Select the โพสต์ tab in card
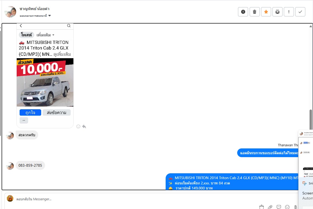Screen dimensions: 313x209 point(27,35)
